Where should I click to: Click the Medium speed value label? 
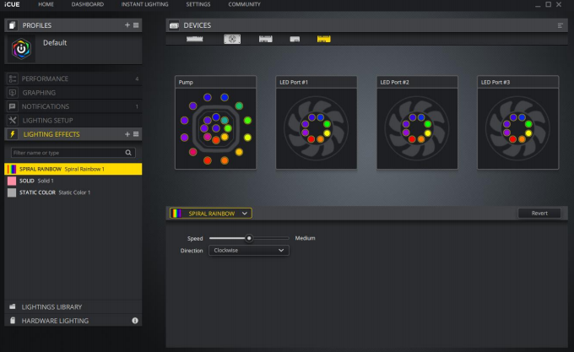tap(305, 238)
